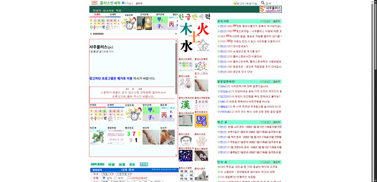The width and height of the screenshot is (377, 182).
Task: Open the 플러스매화역 plum blossom icon
Action: click(x=201, y=156)
